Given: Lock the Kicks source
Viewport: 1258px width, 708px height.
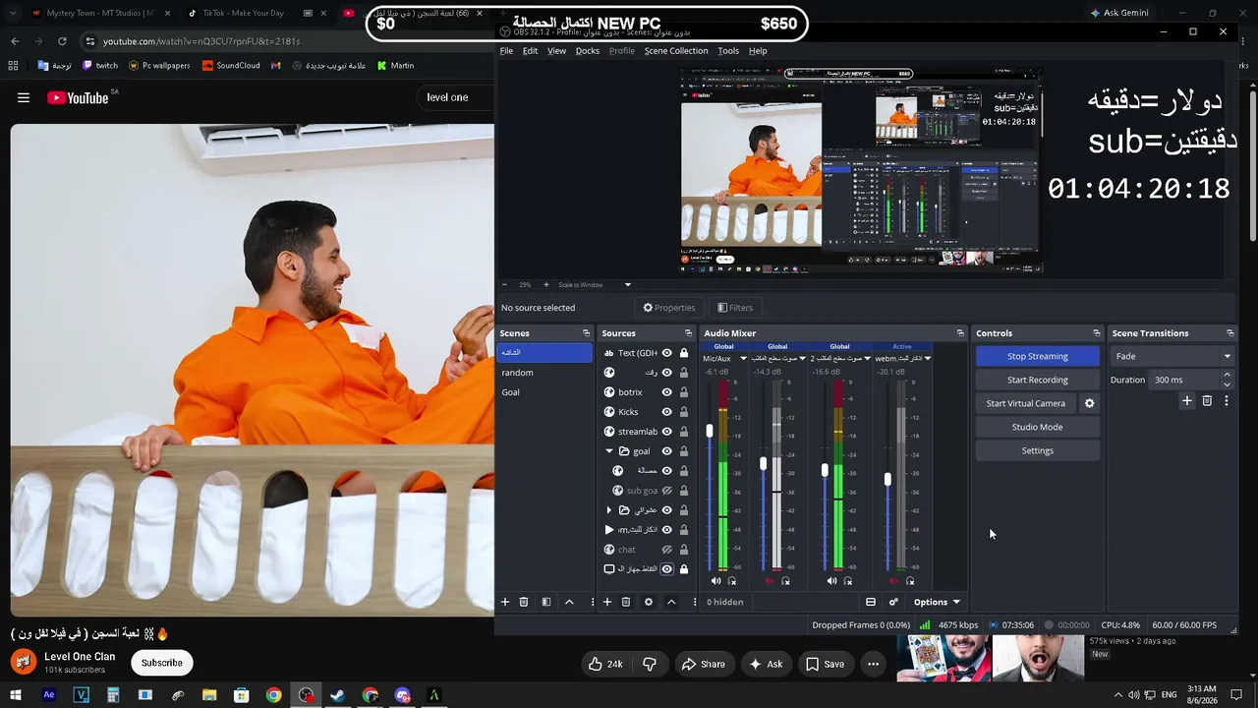Looking at the screenshot, I should pos(684,412).
